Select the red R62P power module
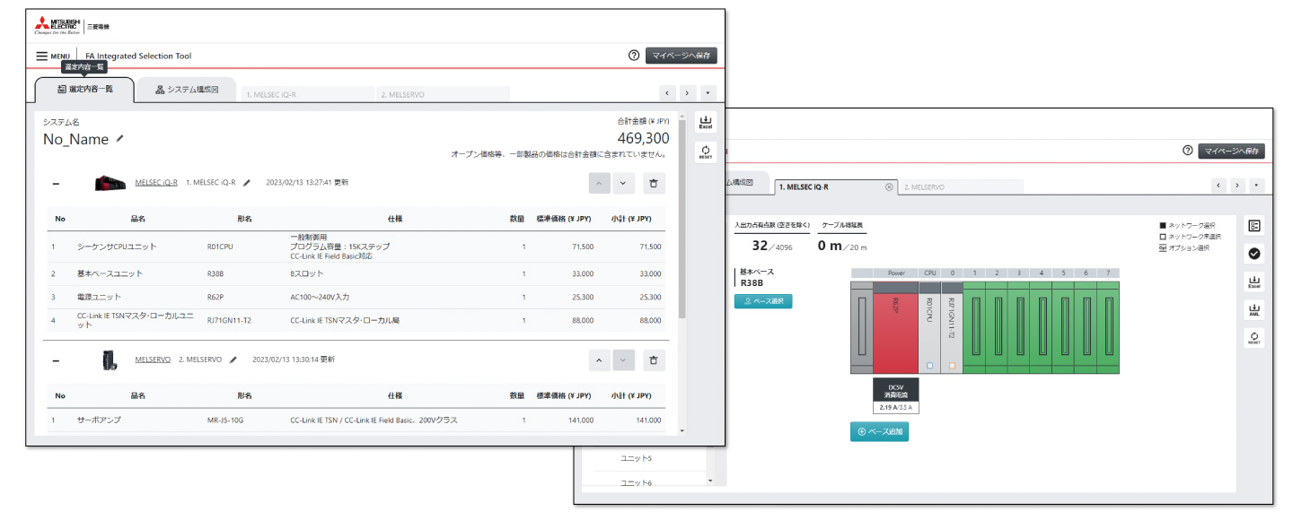This screenshot has height=520, width=1293. 895,327
